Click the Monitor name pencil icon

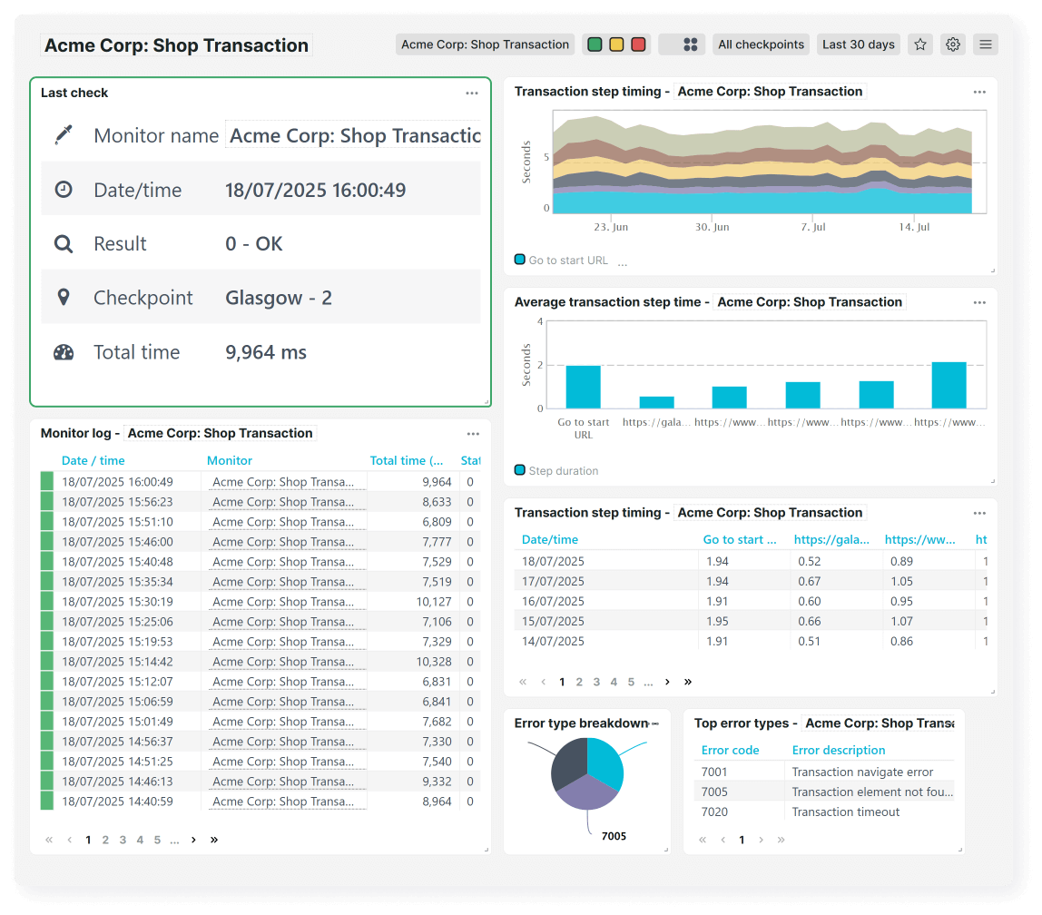[64, 134]
